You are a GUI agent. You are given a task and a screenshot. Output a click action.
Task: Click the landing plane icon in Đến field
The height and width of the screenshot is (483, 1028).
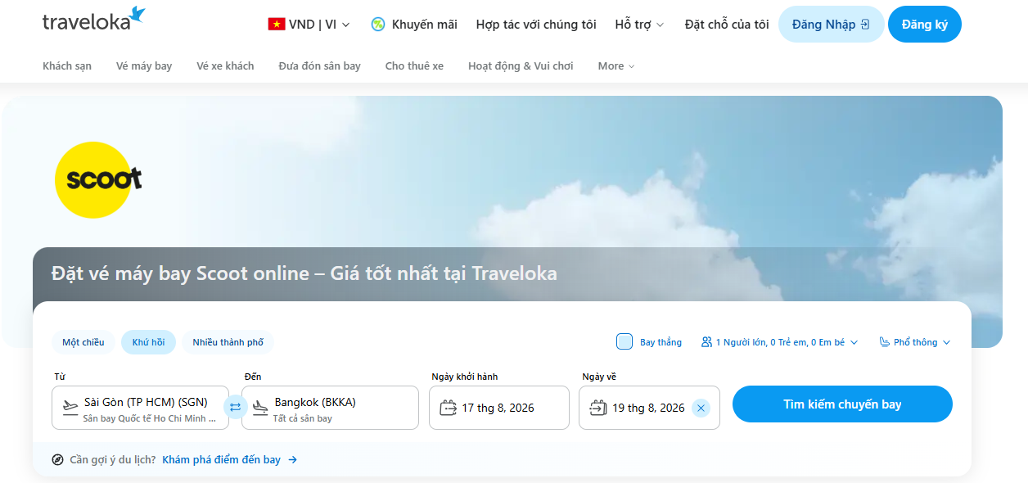(260, 407)
